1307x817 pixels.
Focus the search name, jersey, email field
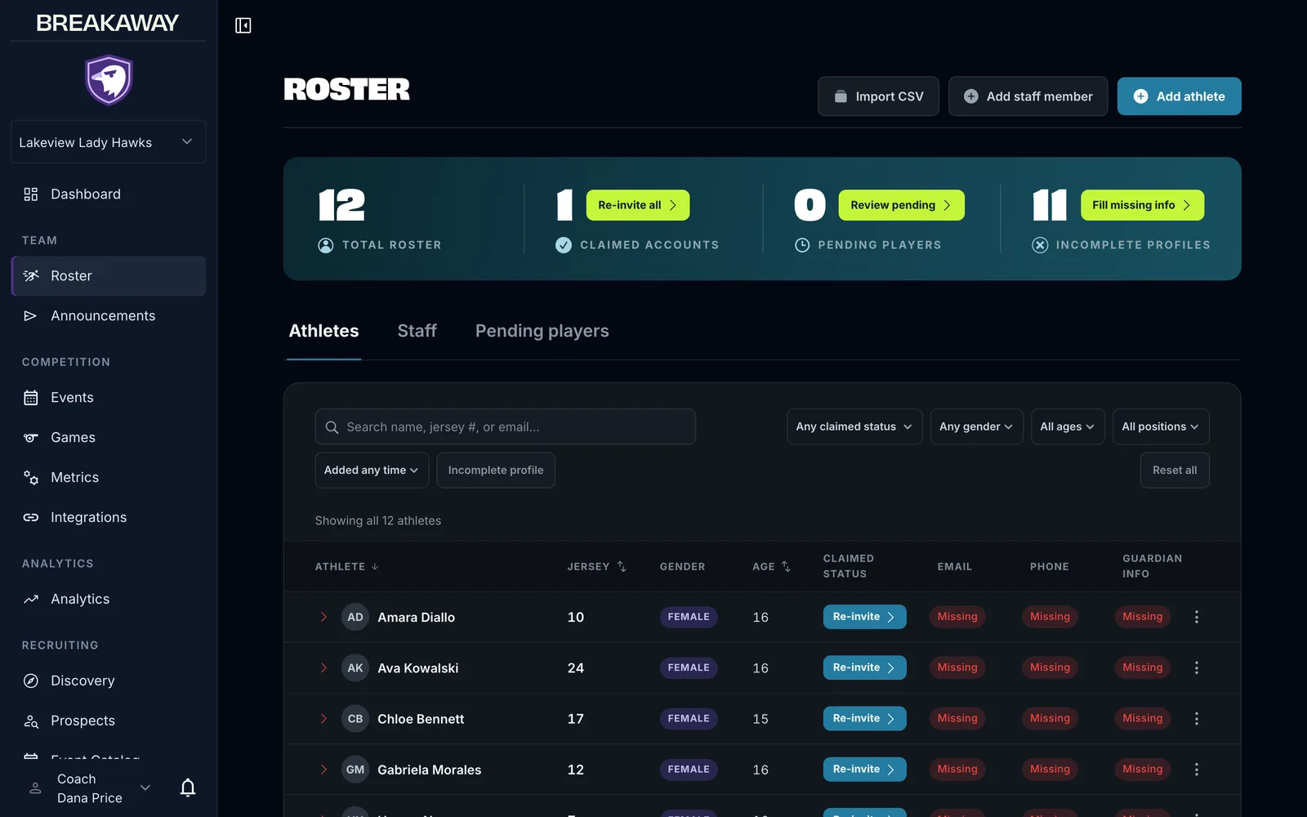(505, 426)
